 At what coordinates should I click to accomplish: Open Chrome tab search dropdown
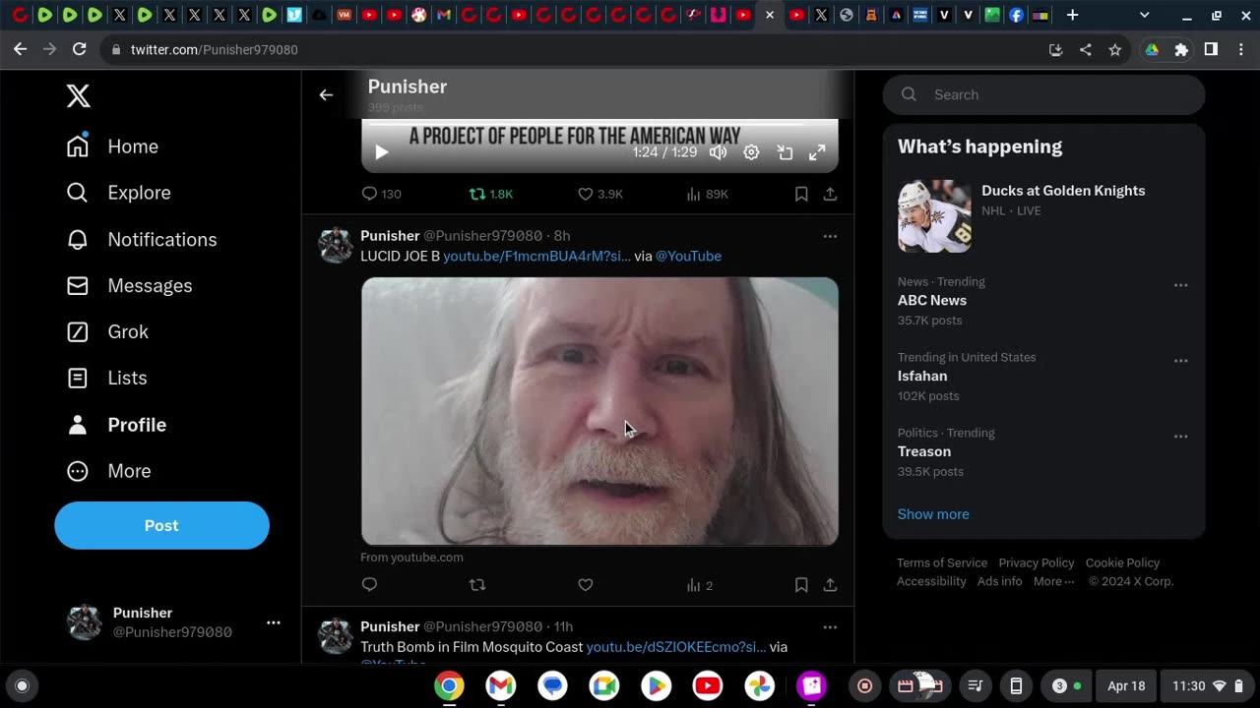point(1144,15)
